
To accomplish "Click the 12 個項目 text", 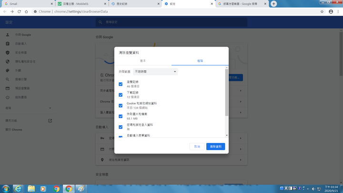I will tap(133, 97).
